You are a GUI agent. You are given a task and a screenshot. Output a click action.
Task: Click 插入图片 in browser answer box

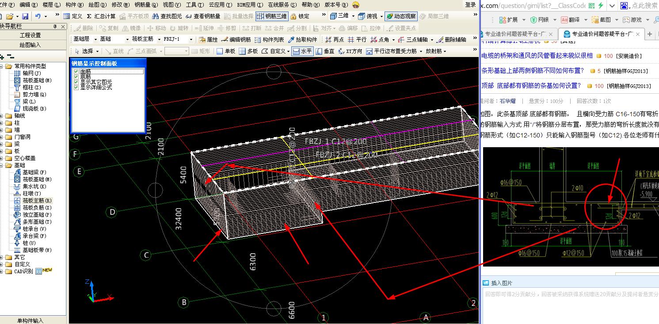pyautogui.click(x=498, y=283)
